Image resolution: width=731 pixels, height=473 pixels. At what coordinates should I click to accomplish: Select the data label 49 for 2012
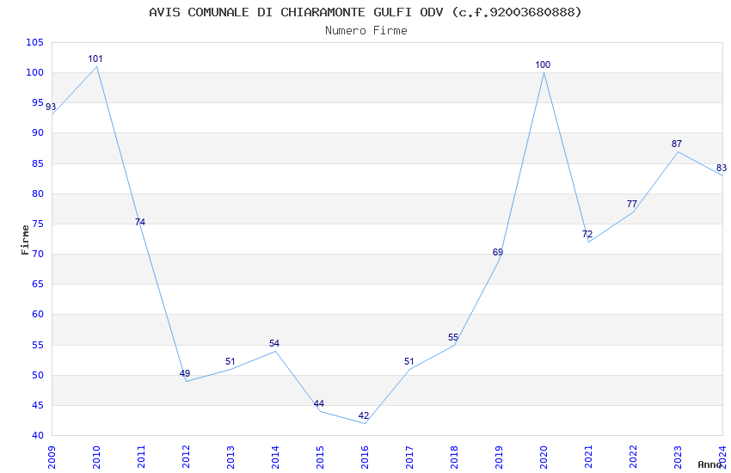pos(185,373)
